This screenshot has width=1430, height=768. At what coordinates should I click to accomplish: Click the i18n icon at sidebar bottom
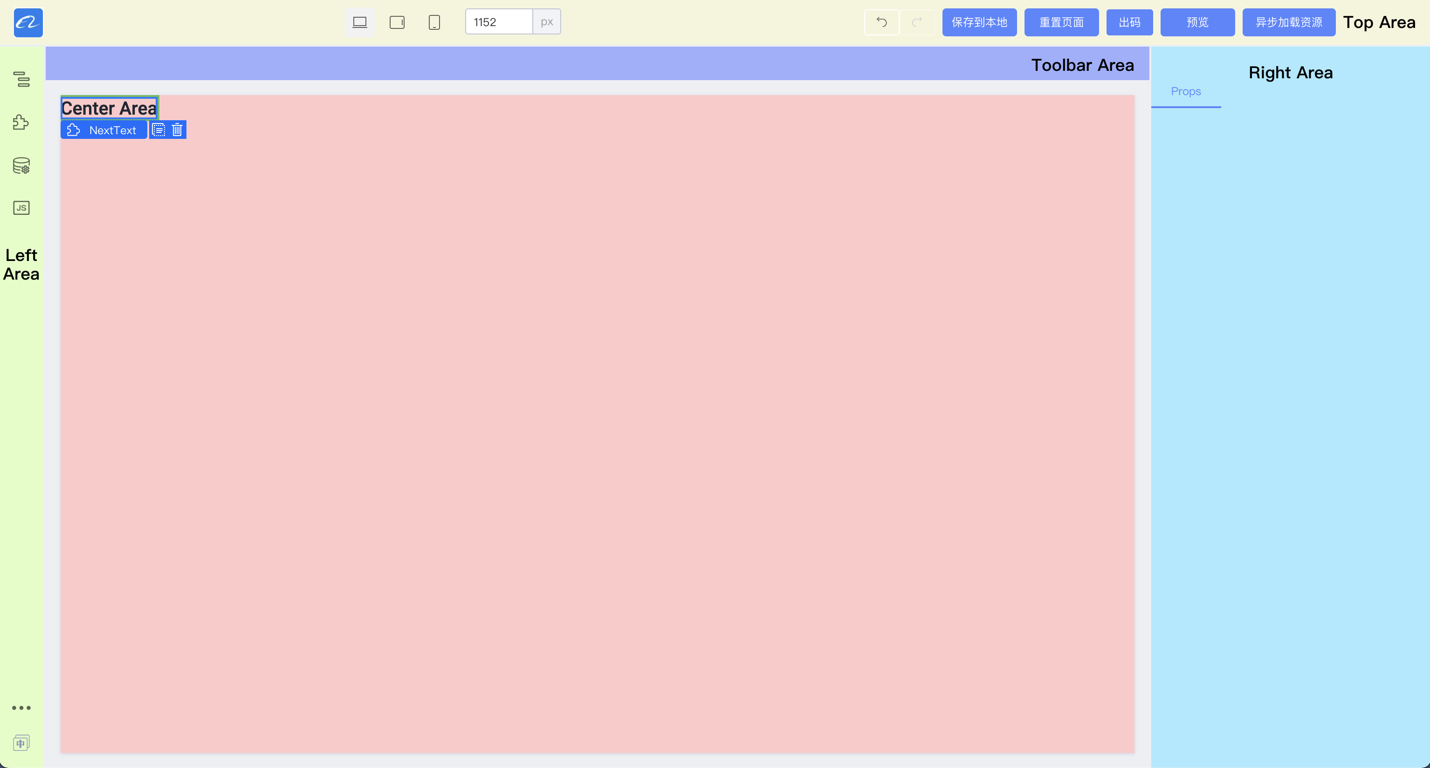coord(21,742)
